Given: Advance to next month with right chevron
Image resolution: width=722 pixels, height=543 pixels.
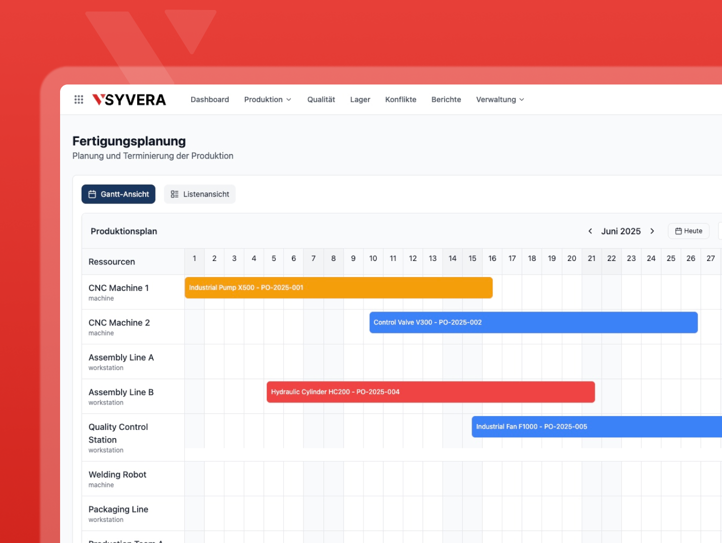Looking at the screenshot, I should click(x=652, y=231).
